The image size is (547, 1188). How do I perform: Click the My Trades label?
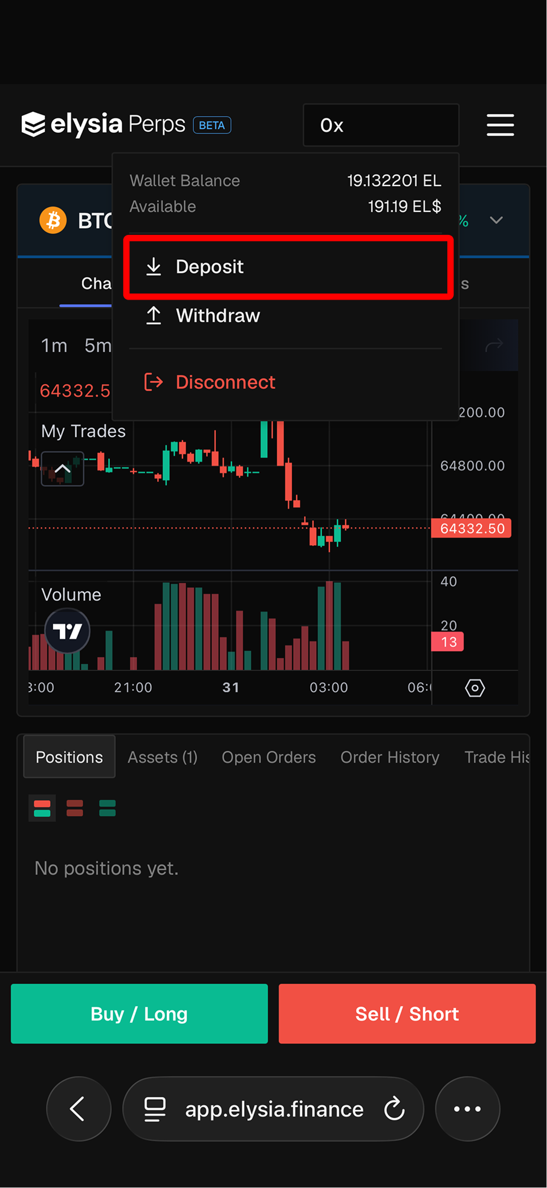point(83,431)
